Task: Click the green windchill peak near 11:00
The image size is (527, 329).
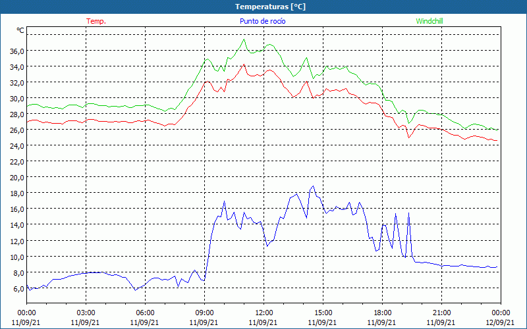Action: tap(244, 39)
